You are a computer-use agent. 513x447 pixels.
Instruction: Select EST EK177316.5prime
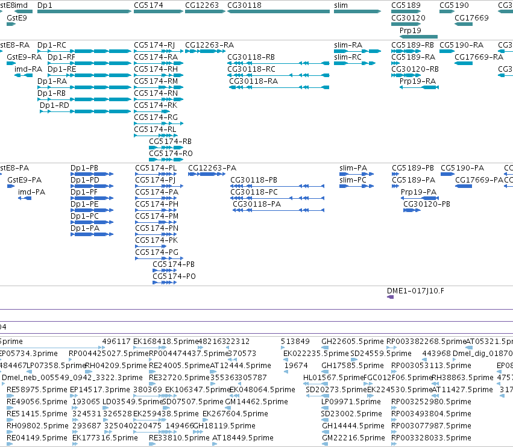coord(75,444)
